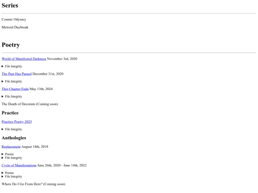Click the August 14th, 2018 date
The image size is (258, 193).
[x=35, y=147]
